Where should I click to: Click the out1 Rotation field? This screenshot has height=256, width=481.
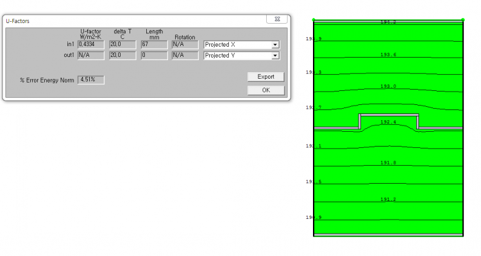185,56
